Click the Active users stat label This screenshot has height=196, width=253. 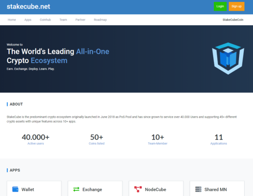tap(36, 143)
